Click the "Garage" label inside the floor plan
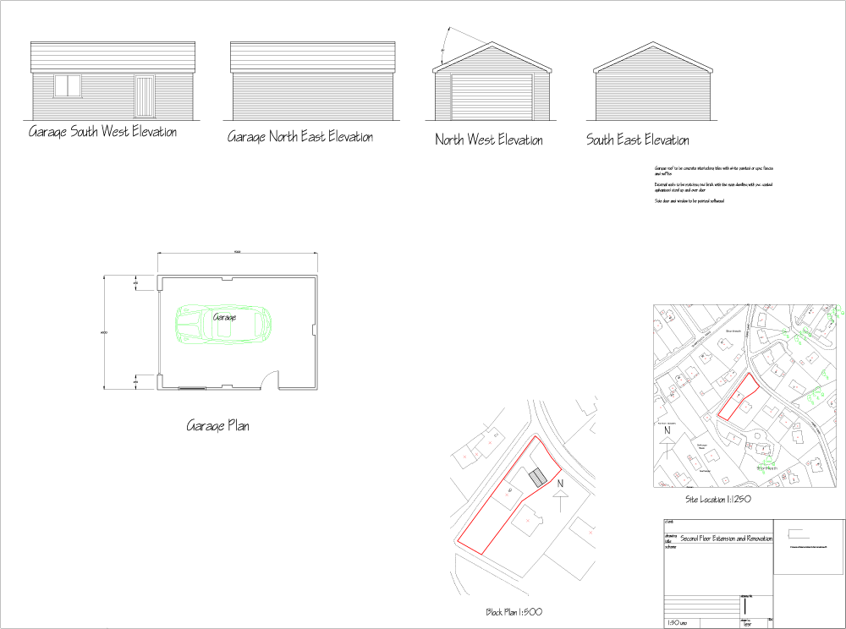This screenshot has width=846, height=629. coord(224,318)
